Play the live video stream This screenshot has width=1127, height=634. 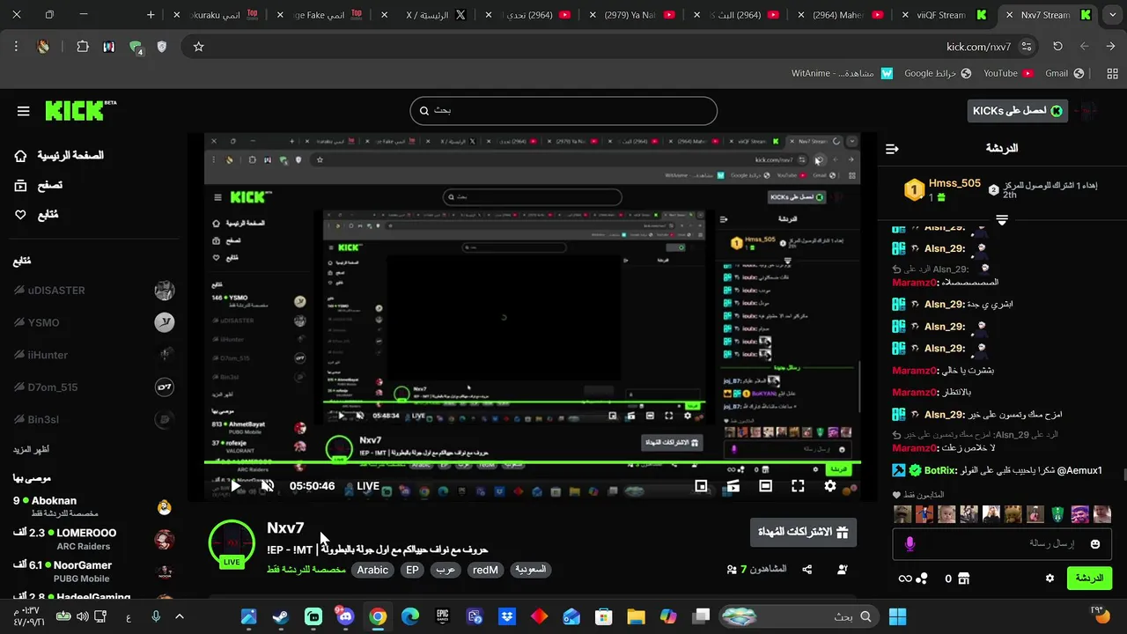235,485
